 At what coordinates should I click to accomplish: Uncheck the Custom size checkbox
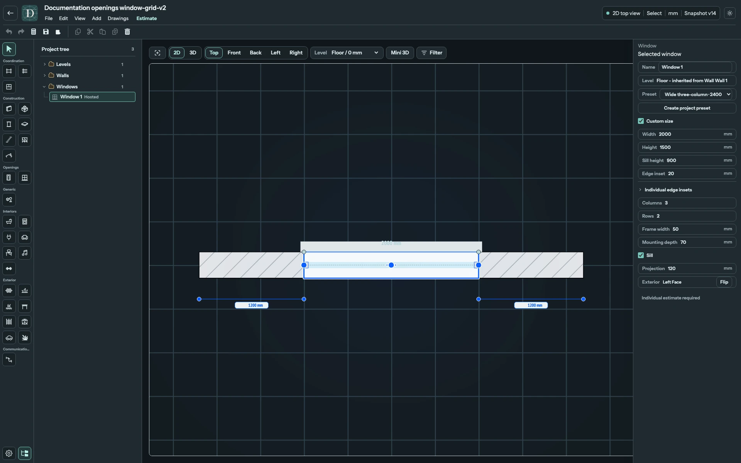click(641, 121)
